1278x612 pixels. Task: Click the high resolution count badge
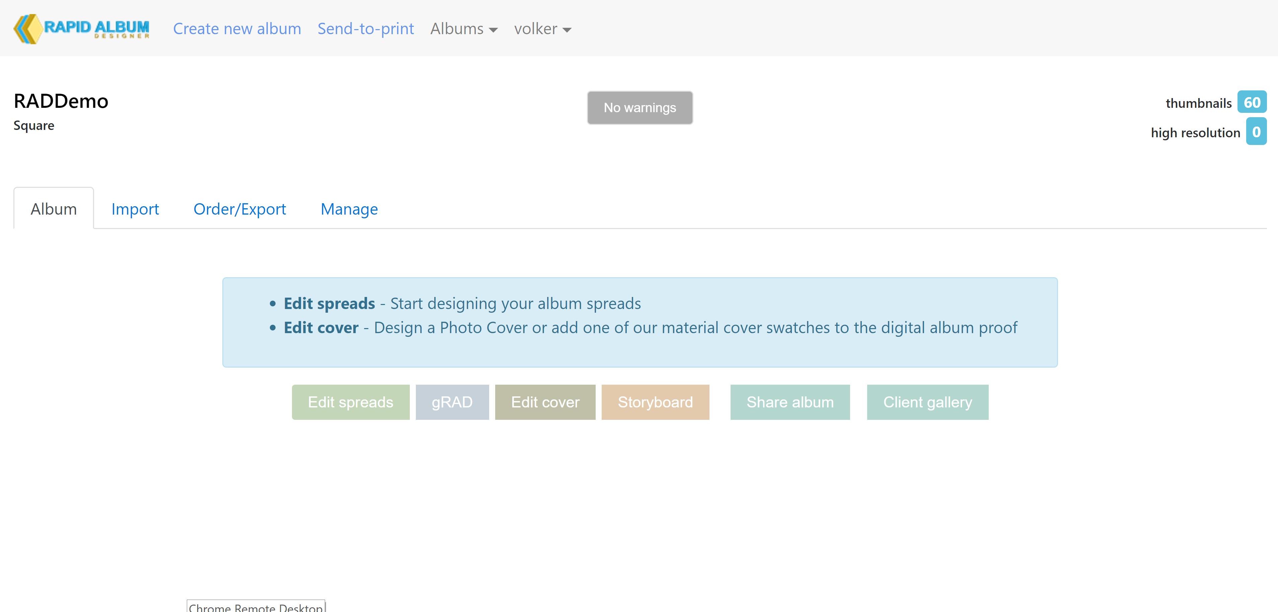point(1256,132)
